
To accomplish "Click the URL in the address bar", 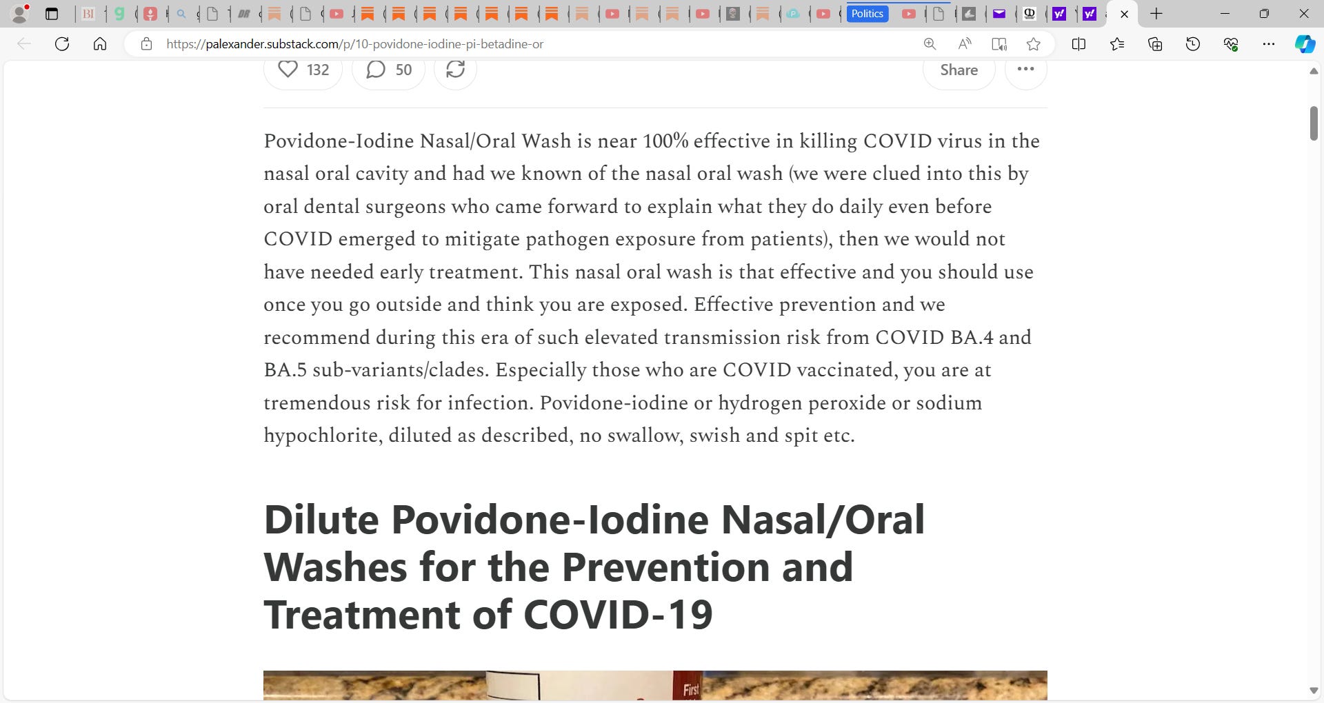I will [354, 44].
